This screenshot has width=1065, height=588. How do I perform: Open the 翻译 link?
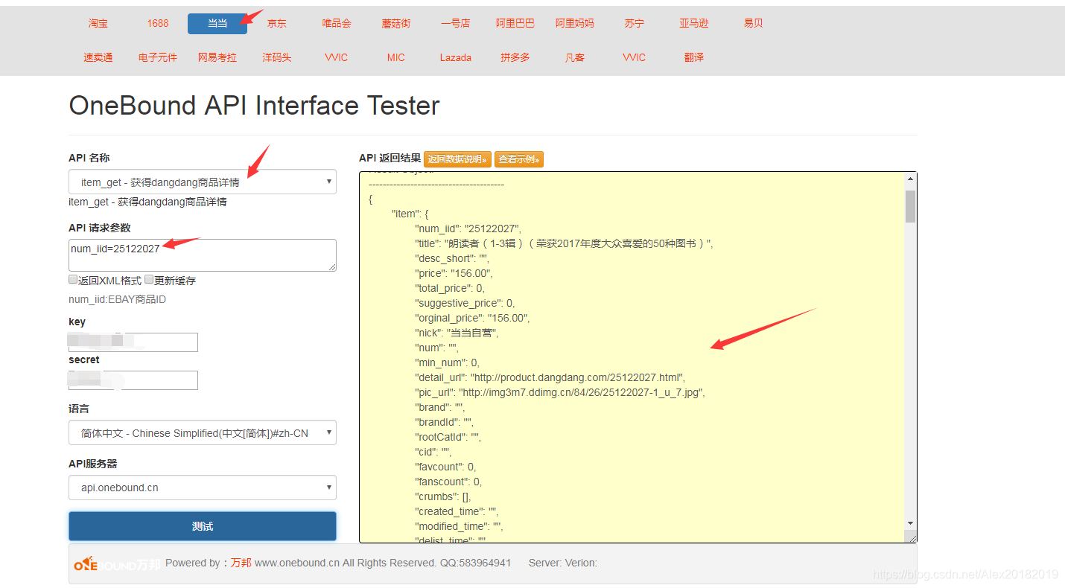tap(694, 57)
